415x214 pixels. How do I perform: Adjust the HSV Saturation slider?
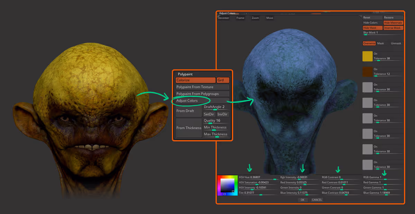click(258, 183)
